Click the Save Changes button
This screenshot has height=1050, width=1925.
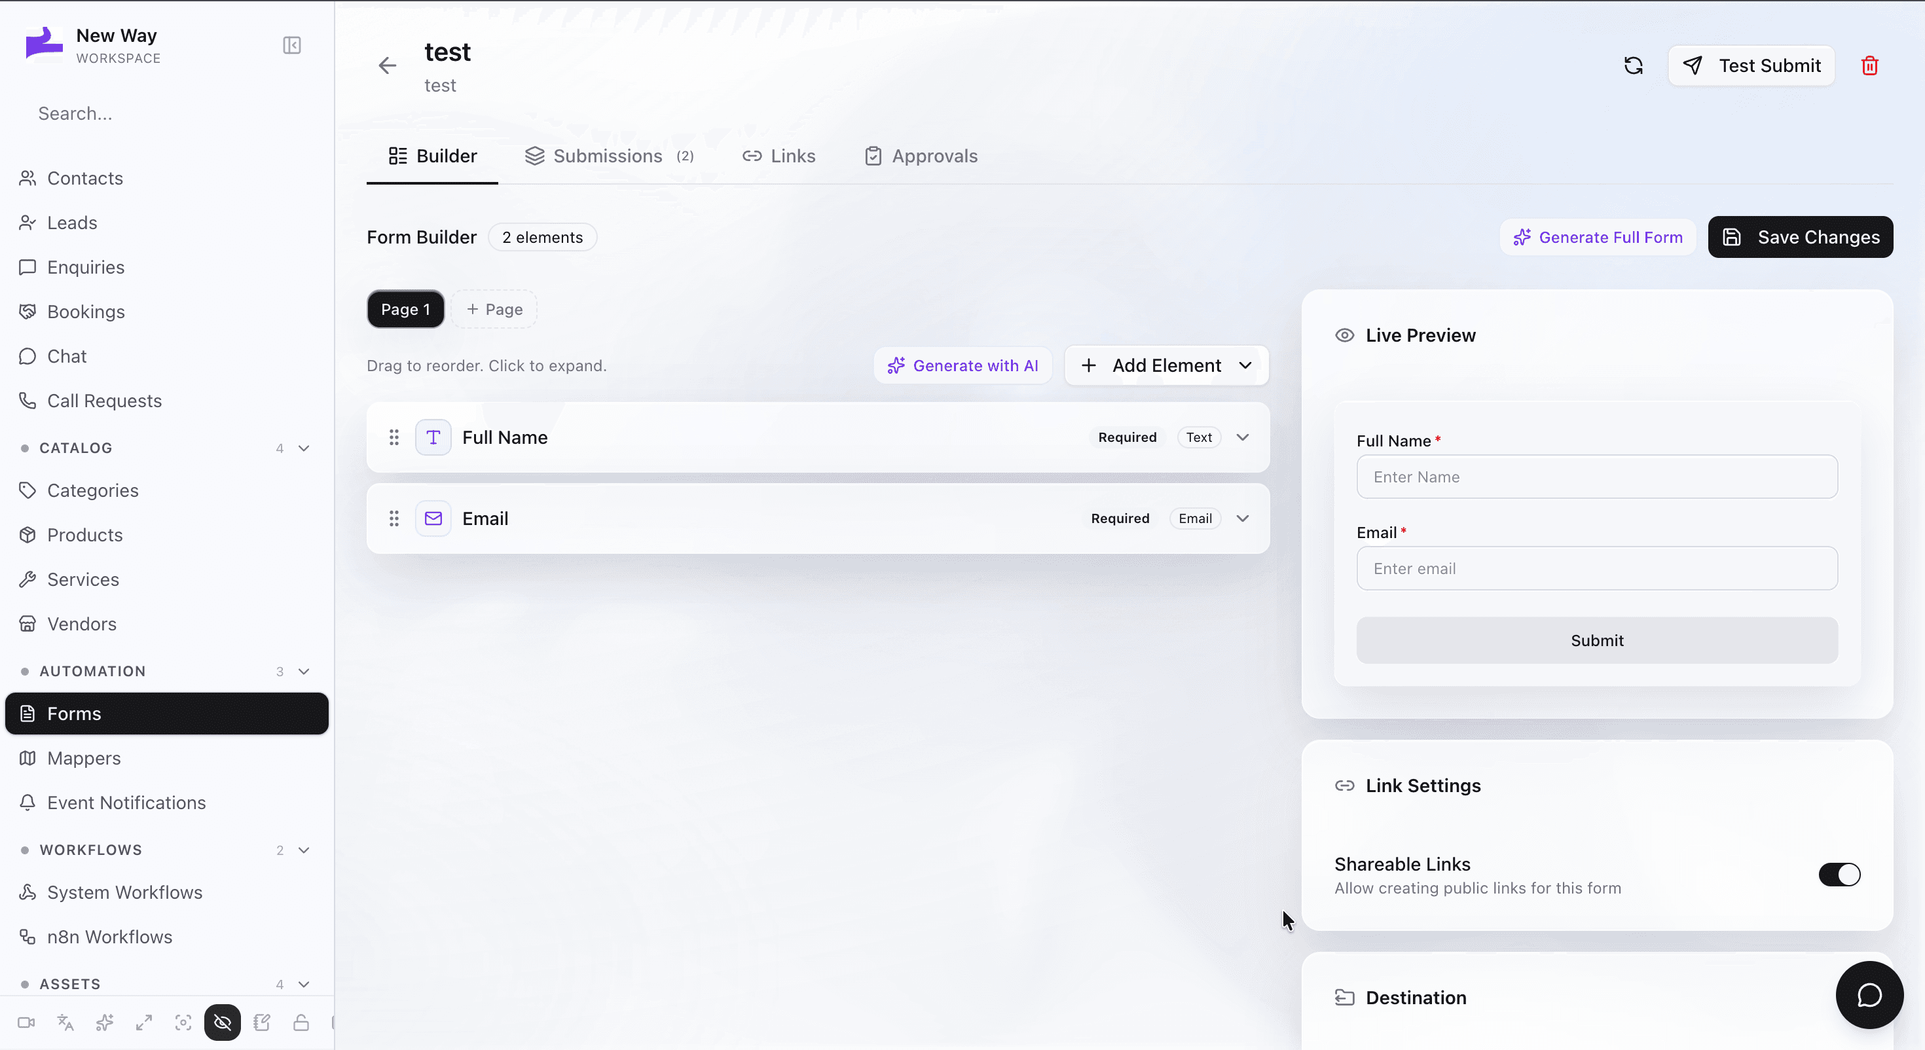[x=1800, y=237]
